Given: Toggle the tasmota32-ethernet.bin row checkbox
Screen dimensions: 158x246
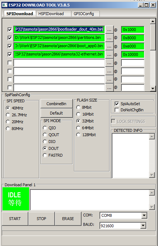Looking at the screenshot, I should point(10,54).
